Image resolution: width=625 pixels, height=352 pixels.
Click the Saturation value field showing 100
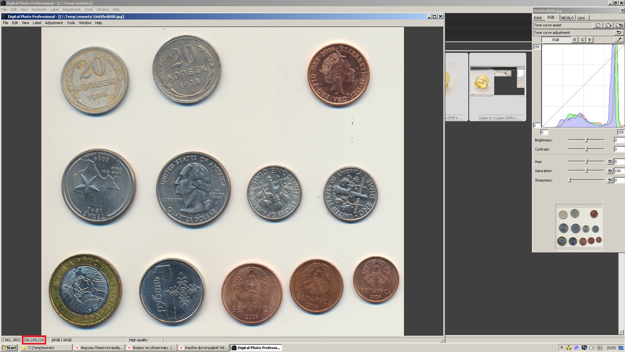[x=619, y=171]
